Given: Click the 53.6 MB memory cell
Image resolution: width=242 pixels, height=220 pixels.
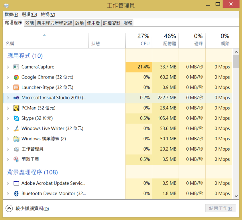Looking at the screenshot, I should 166,128.
